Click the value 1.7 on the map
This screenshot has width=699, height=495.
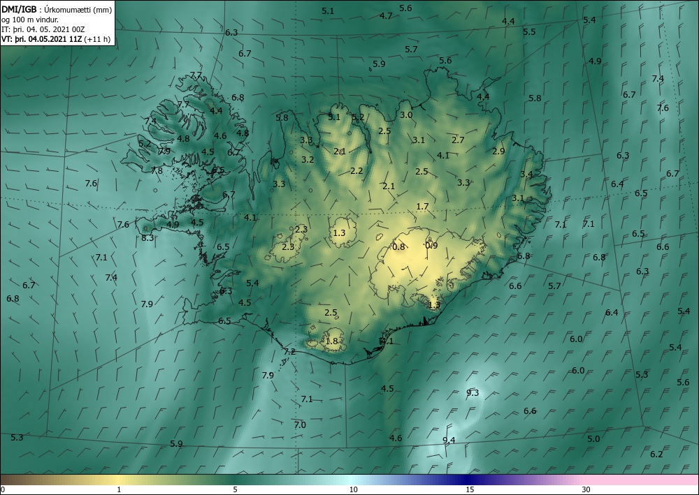coord(422,207)
